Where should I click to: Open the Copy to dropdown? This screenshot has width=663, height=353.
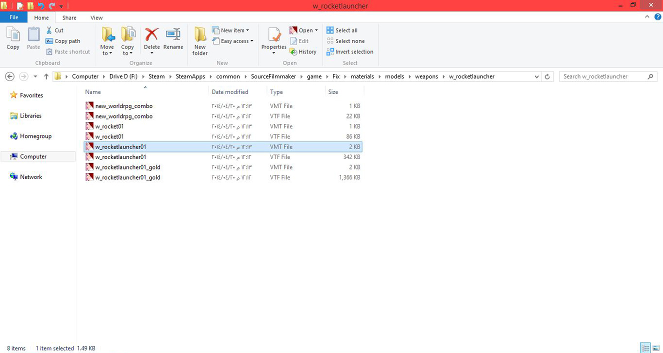(128, 53)
